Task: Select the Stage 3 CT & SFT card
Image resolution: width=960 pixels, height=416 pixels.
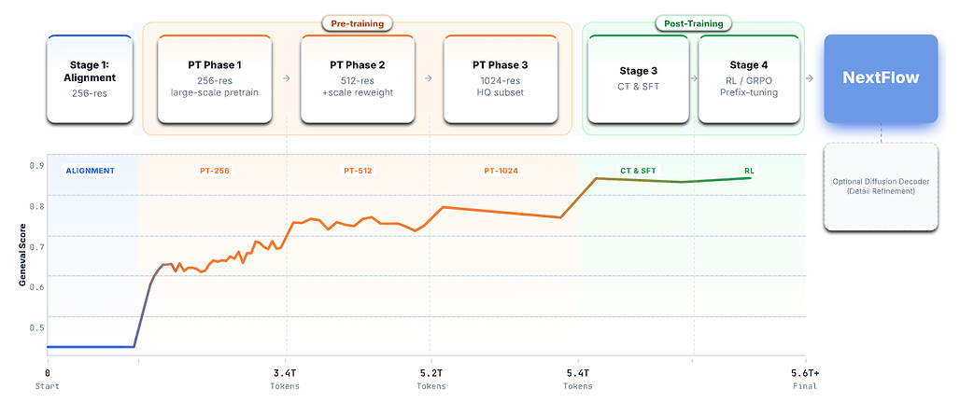Action: [x=638, y=78]
